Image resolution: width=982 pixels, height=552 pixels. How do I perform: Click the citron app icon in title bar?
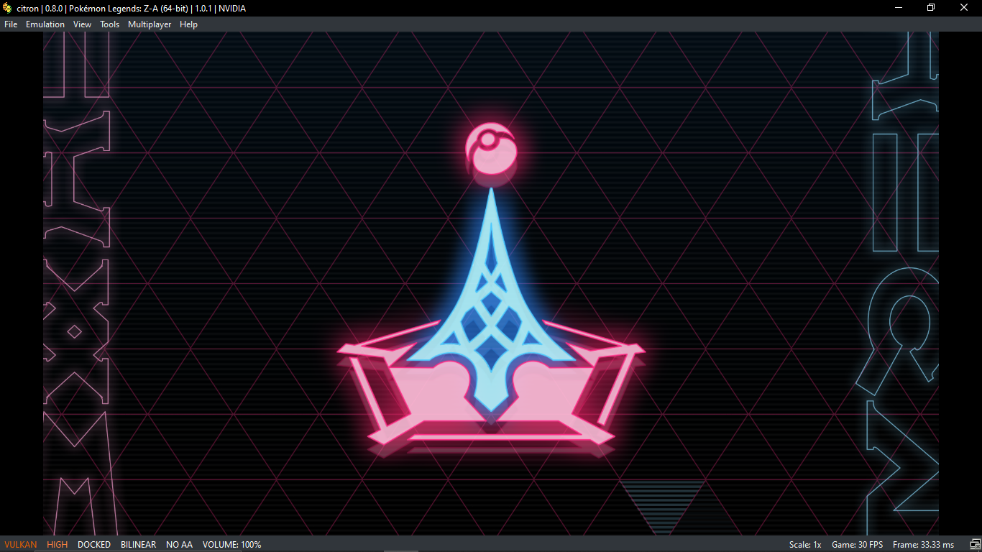[x=7, y=8]
